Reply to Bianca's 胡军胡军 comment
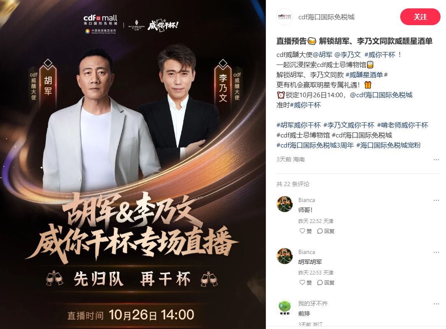Viewport: 446px width, 329px height. click(x=326, y=282)
